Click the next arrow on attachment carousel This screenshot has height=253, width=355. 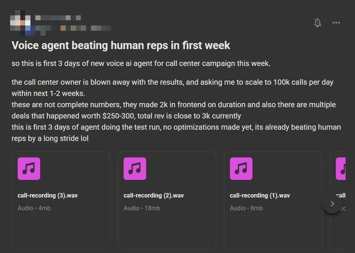coord(332,204)
